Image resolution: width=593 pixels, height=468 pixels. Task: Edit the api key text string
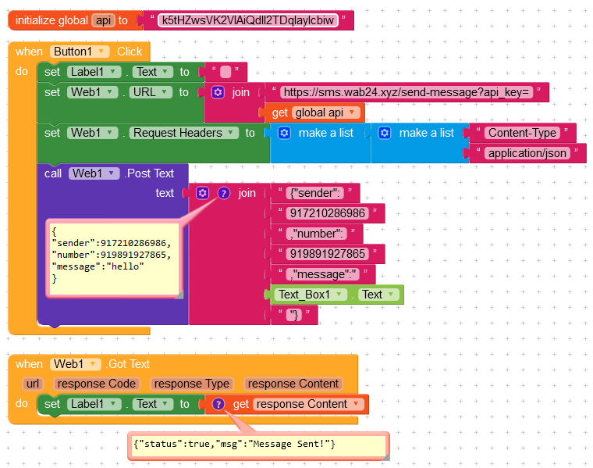pyautogui.click(x=247, y=20)
